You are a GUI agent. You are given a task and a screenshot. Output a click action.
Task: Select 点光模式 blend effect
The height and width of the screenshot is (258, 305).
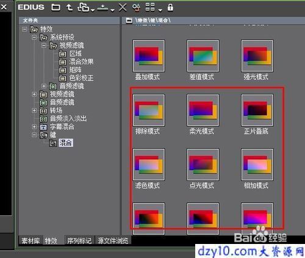[x=203, y=165]
